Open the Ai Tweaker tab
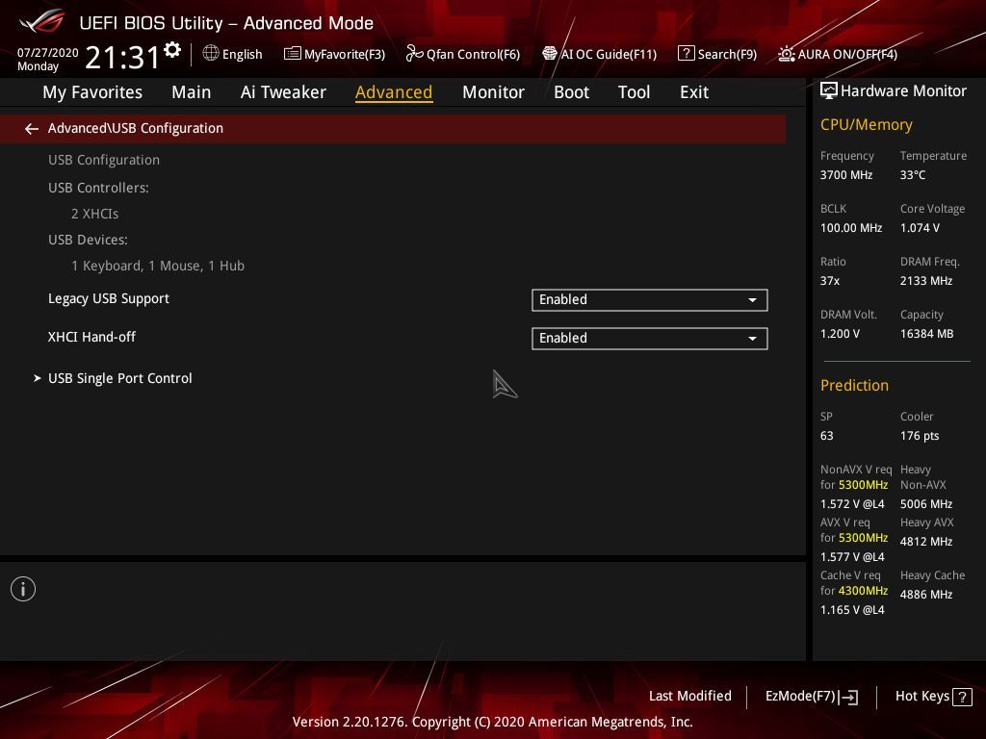Viewport: 986px width, 739px height. point(283,92)
